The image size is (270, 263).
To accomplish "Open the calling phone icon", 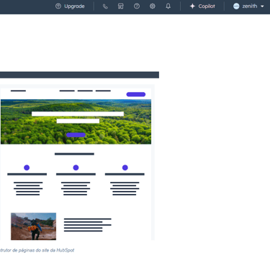I will (x=105, y=6).
